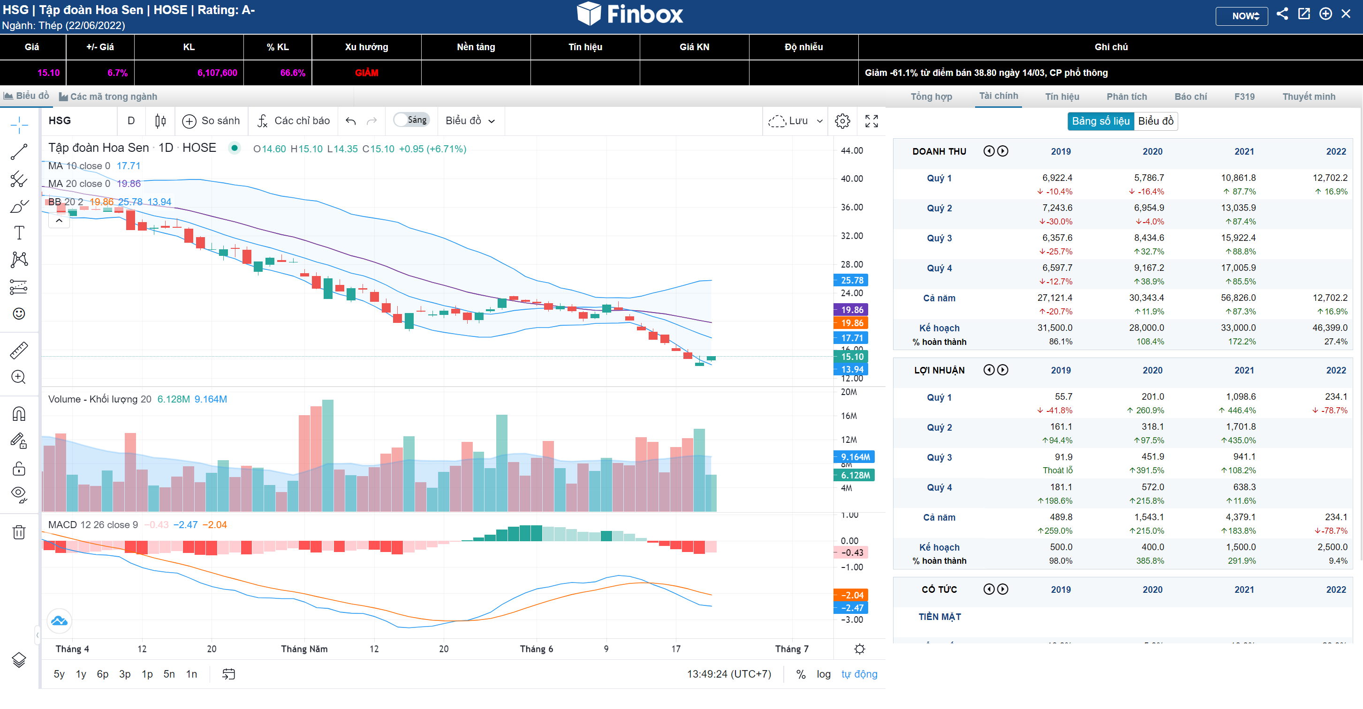Select the trend line drawing tool
Screen dimensions: 1363x709
pyautogui.click(x=19, y=152)
